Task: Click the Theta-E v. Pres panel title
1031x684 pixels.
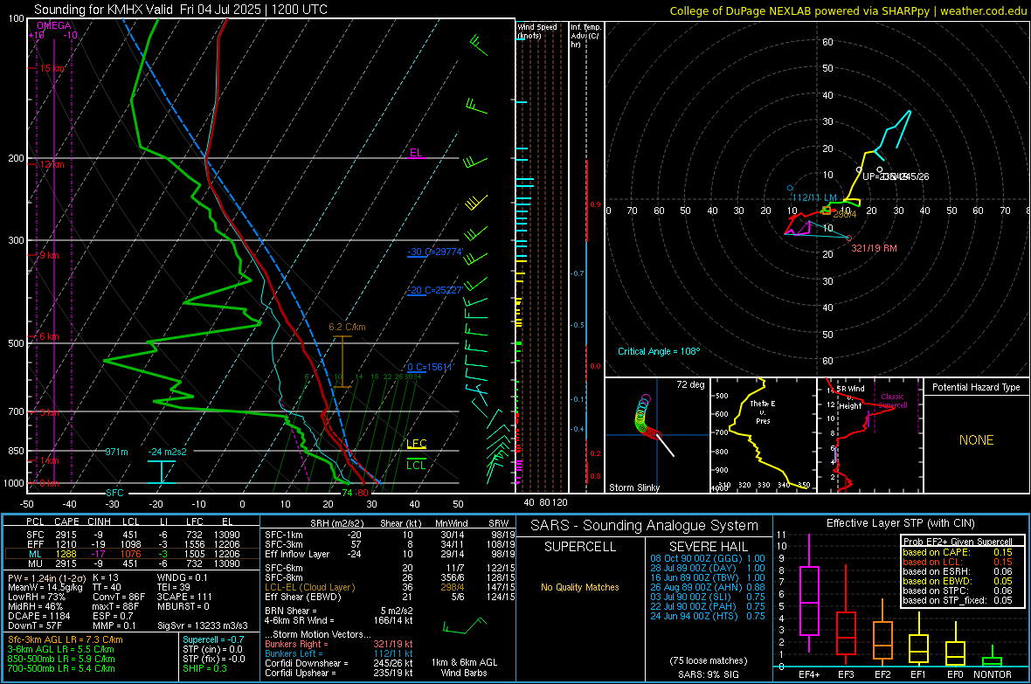Action: coord(762,411)
